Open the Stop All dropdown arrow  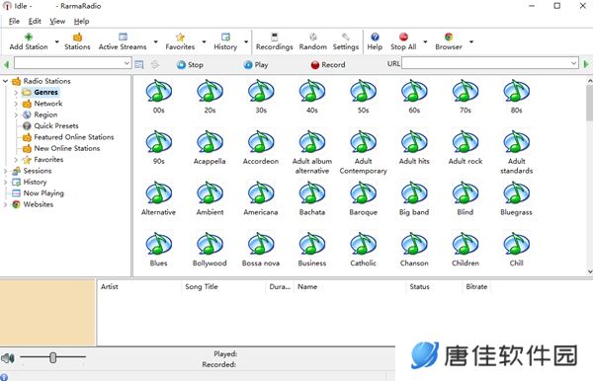(x=425, y=41)
